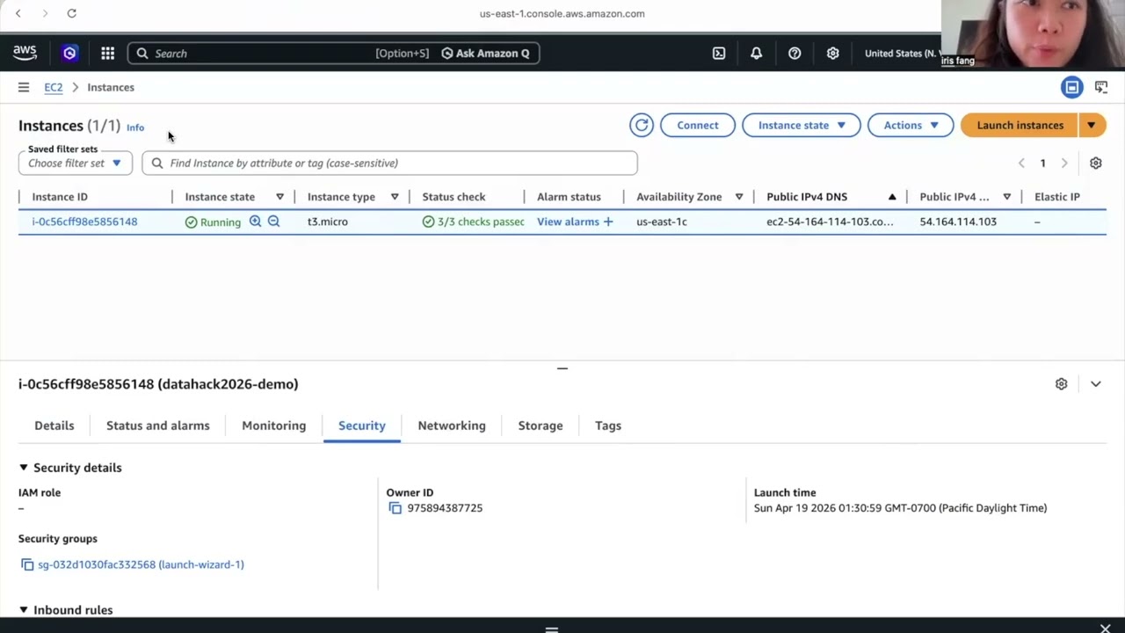Screen dimensions: 1125x633
Task: Collapse the instance details panel chevron
Action: point(1095,384)
